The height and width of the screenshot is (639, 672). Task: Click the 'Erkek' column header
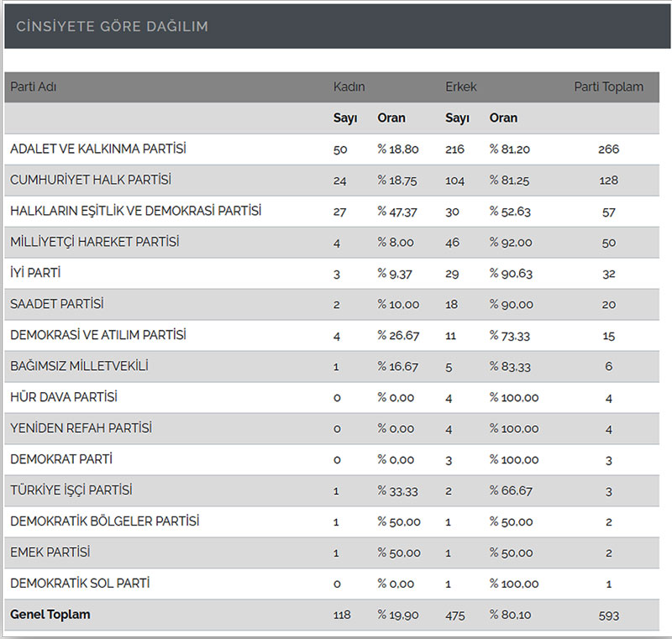pos(460,87)
